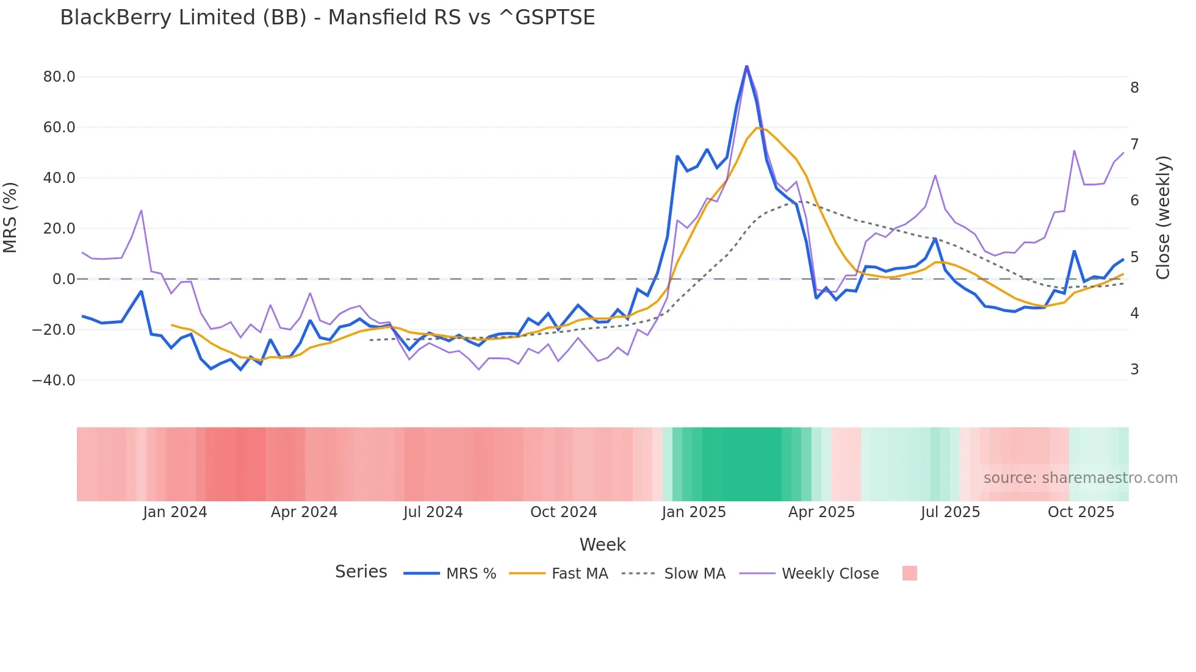
Task: Toggle the Weekly Close legend entry
Action: click(809, 573)
